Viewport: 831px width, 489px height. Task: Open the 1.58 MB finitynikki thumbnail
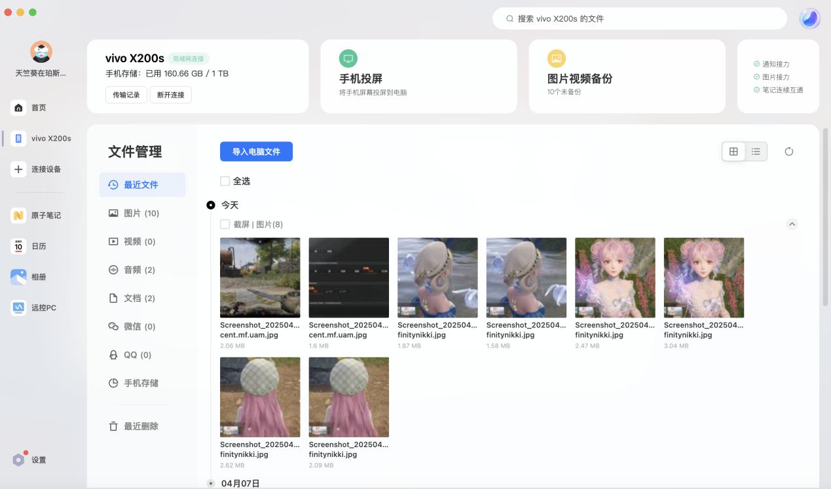[526, 278]
